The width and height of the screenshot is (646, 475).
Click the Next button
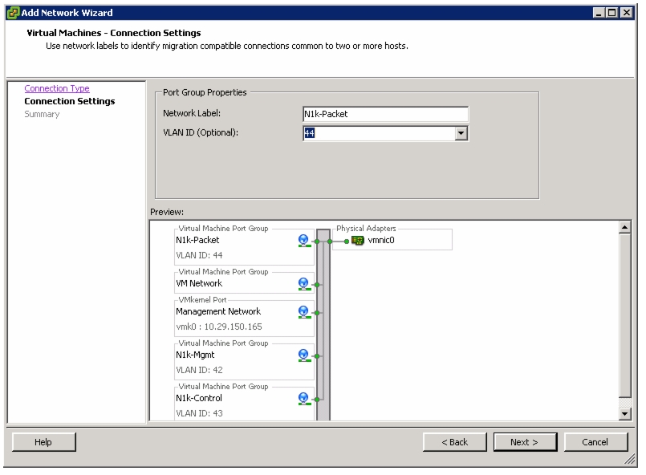pyautogui.click(x=525, y=442)
